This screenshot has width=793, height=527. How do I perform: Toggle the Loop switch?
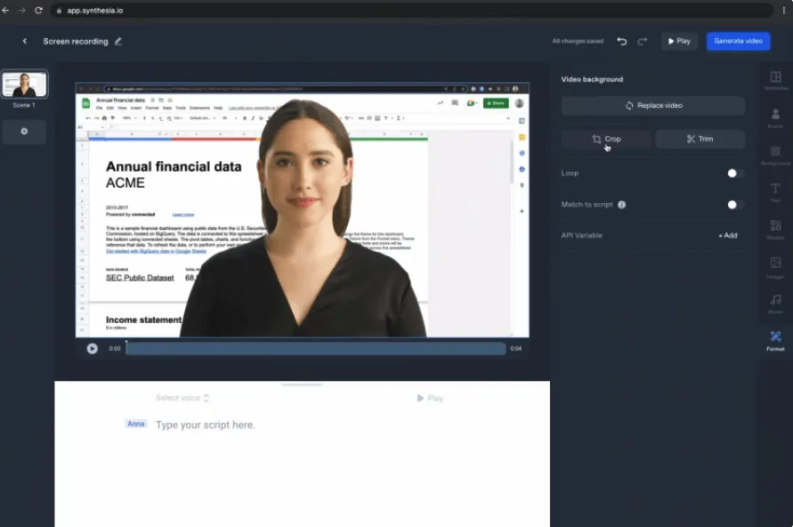click(x=735, y=174)
